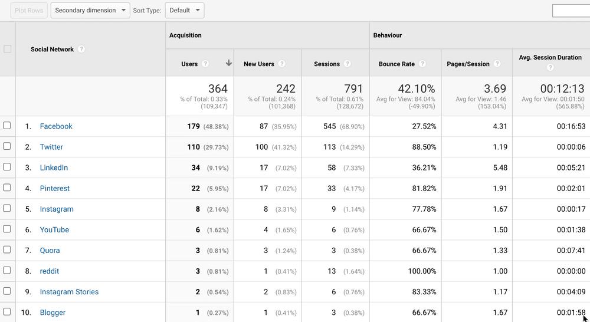Screen dimensions: 590x322
Task: Open the Instagram Stories link
Action: pyautogui.click(x=69, y=292)
